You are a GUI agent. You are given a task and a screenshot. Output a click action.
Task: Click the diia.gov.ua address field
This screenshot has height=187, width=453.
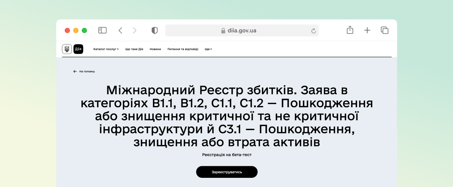point(242,31)
